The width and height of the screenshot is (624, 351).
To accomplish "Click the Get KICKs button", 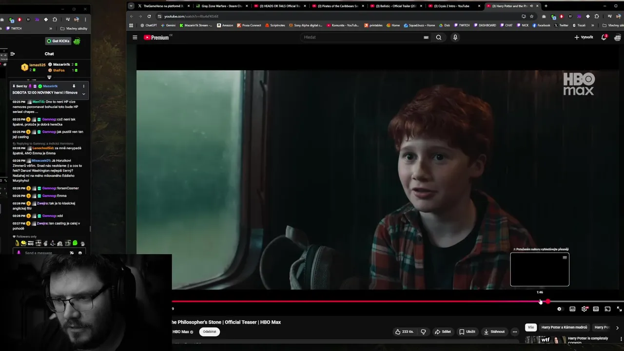I will [x=58, y=41].
